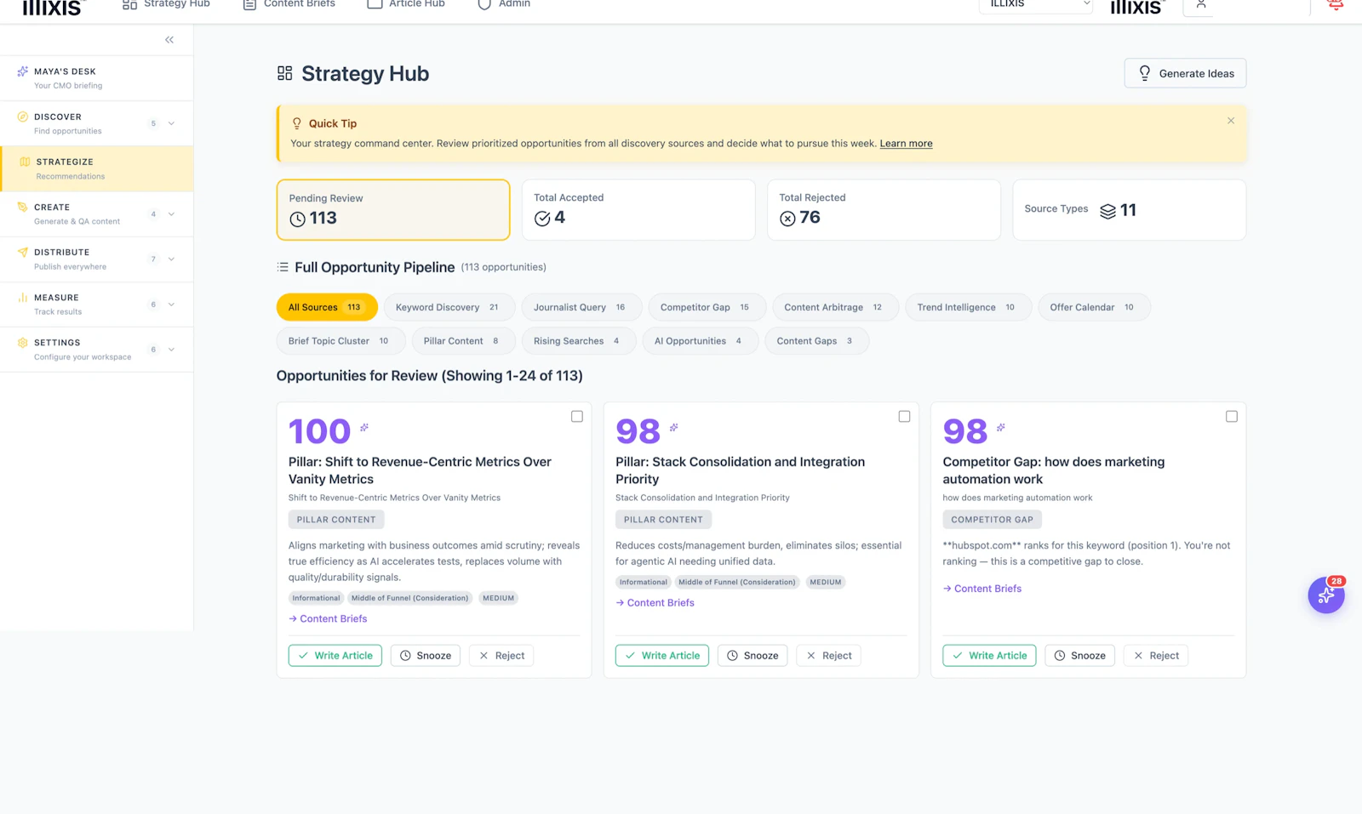Viewport: 1362px width, 814px height.
Task: Open Strategy Hub in top navigation
Action: [x=166, y=4]
